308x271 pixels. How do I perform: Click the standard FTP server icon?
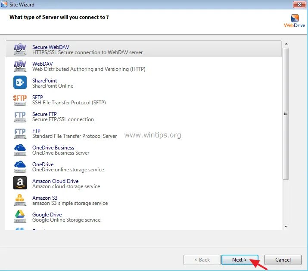[20, 134]
